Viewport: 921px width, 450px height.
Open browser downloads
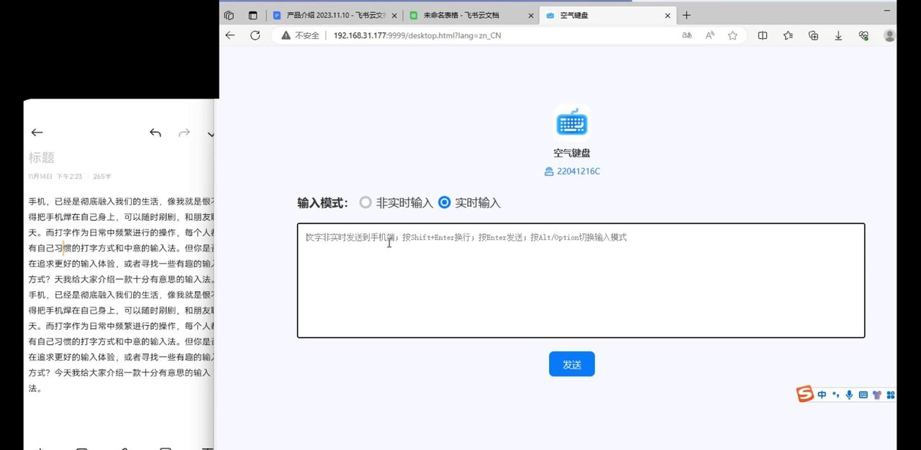pos(838,35)
